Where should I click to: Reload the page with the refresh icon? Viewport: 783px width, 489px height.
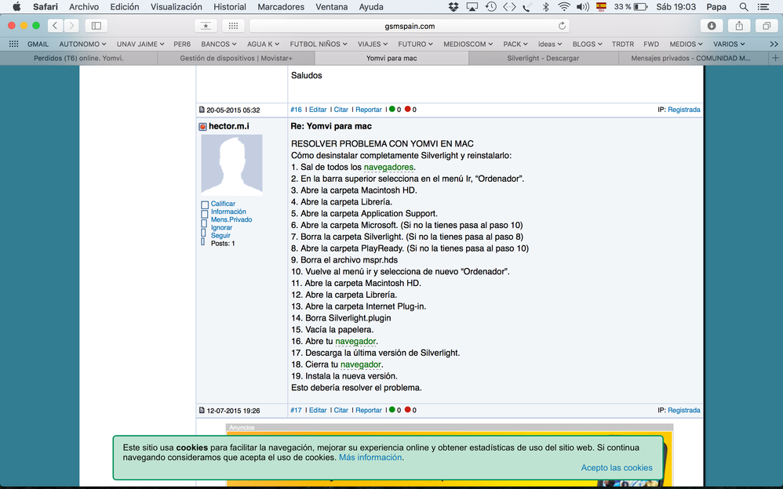(562, 26)
